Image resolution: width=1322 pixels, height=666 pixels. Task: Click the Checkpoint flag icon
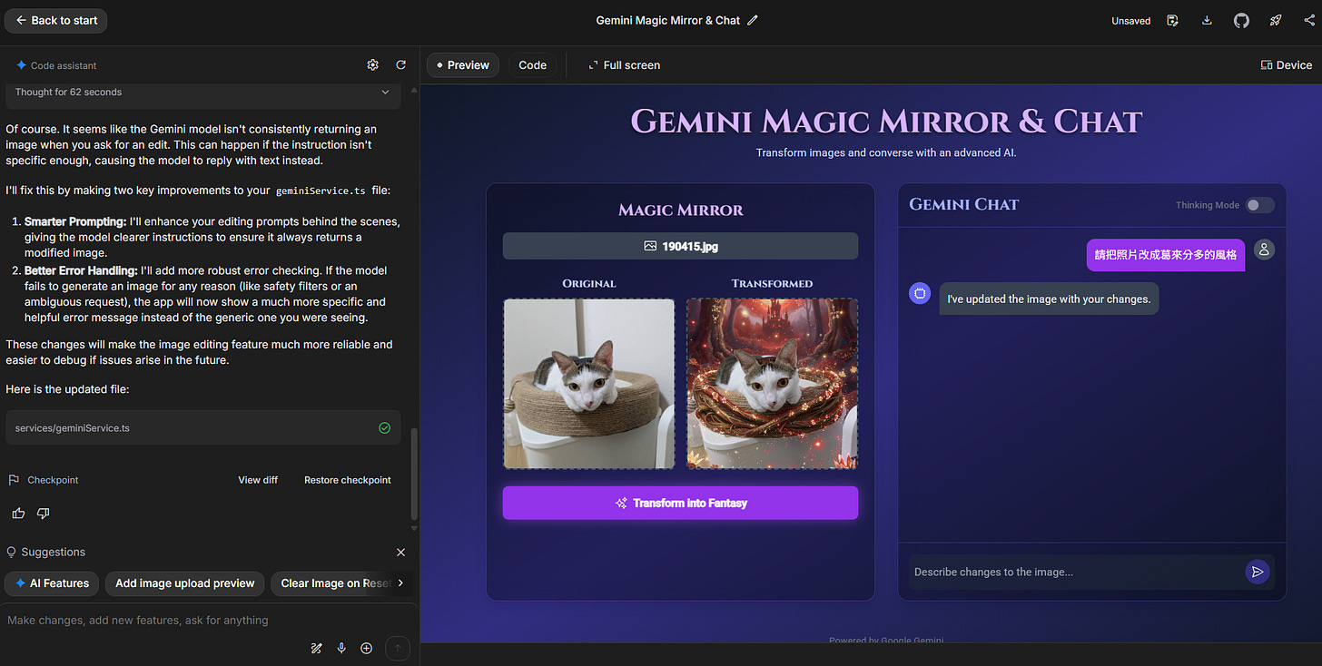click(14, 480)
